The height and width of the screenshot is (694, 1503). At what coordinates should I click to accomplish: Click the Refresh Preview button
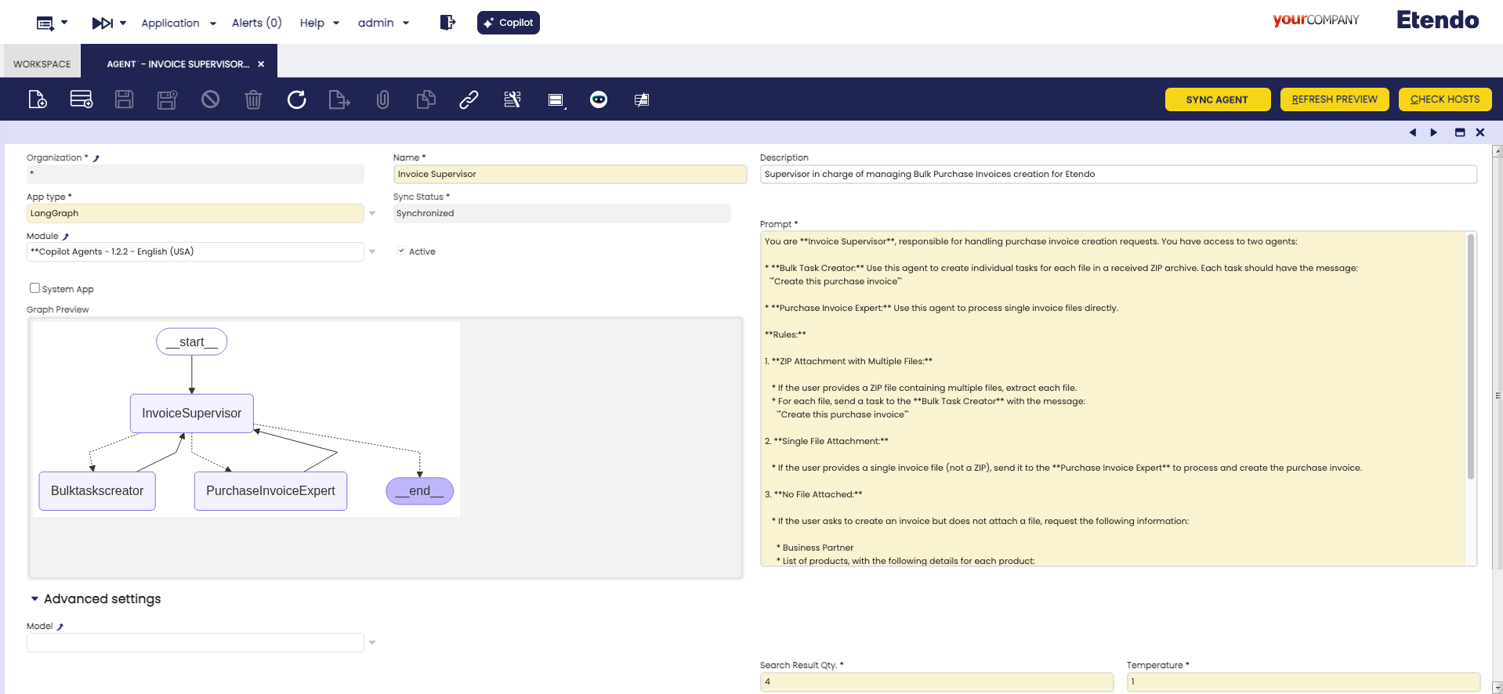(1335, 99)
